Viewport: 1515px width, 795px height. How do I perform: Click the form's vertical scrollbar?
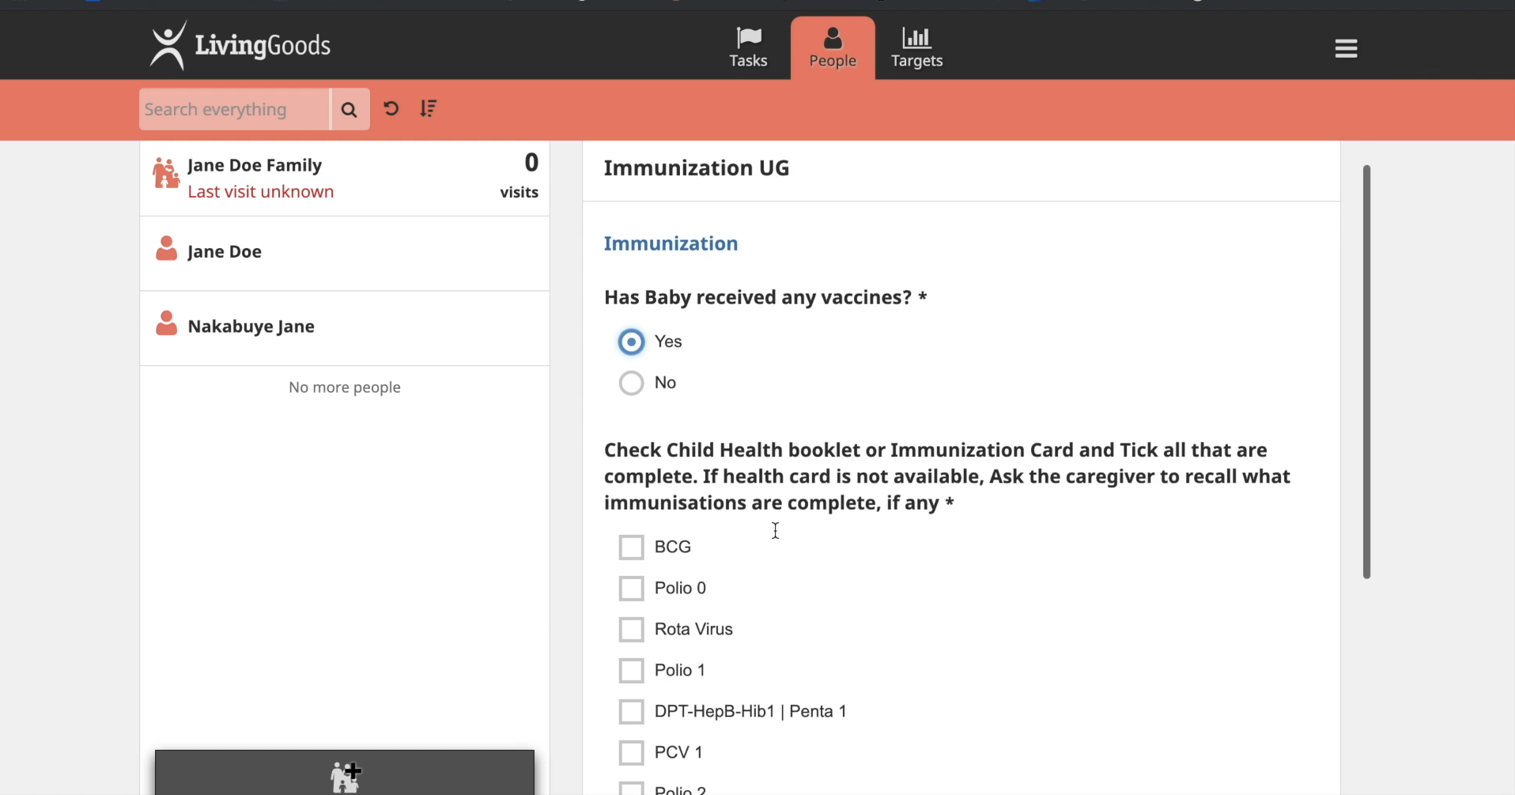tap(1366, 371)
